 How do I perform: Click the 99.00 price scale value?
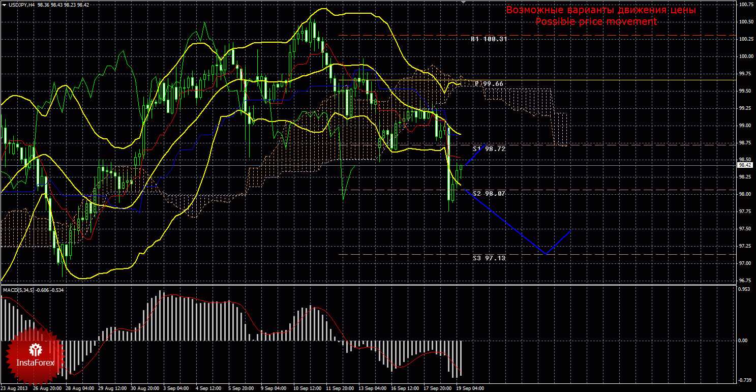click(745, 125)
